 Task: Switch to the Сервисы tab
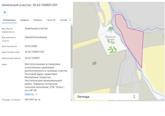[x=24, y=20]
